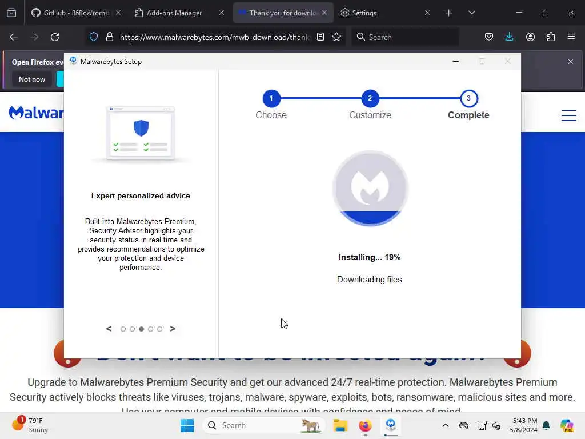Click the padlock site security icon
Screen dimensions: 585x439
coord(109,37)
